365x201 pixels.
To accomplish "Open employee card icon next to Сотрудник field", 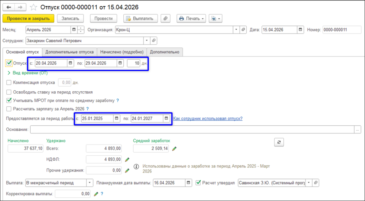I will (x=154, y=41).
